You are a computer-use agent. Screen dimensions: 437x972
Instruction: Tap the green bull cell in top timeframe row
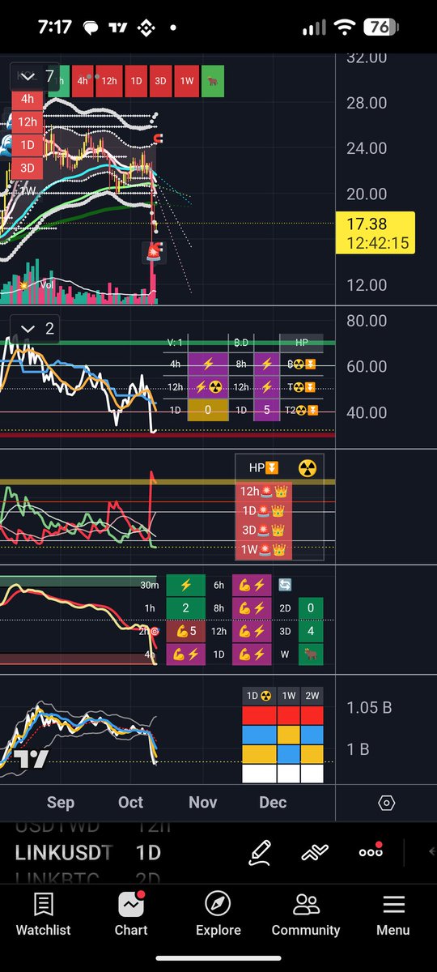(213, 81)
